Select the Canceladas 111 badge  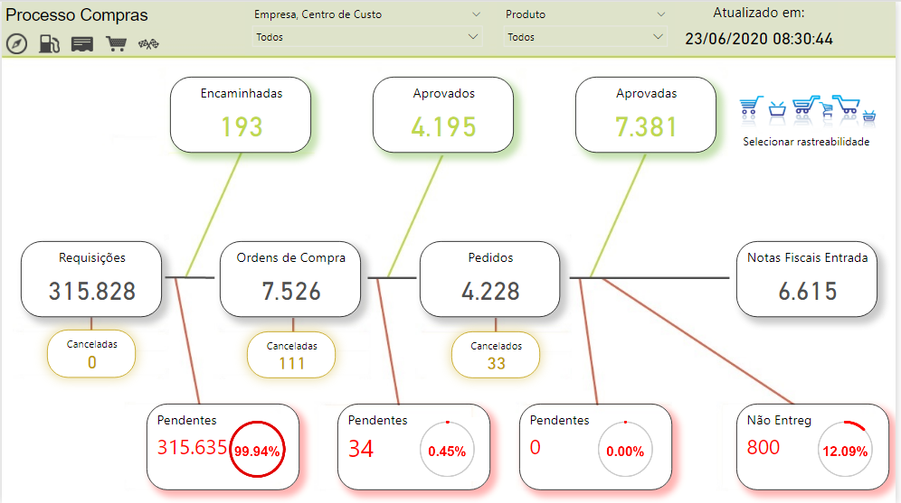tap(291, 355)
